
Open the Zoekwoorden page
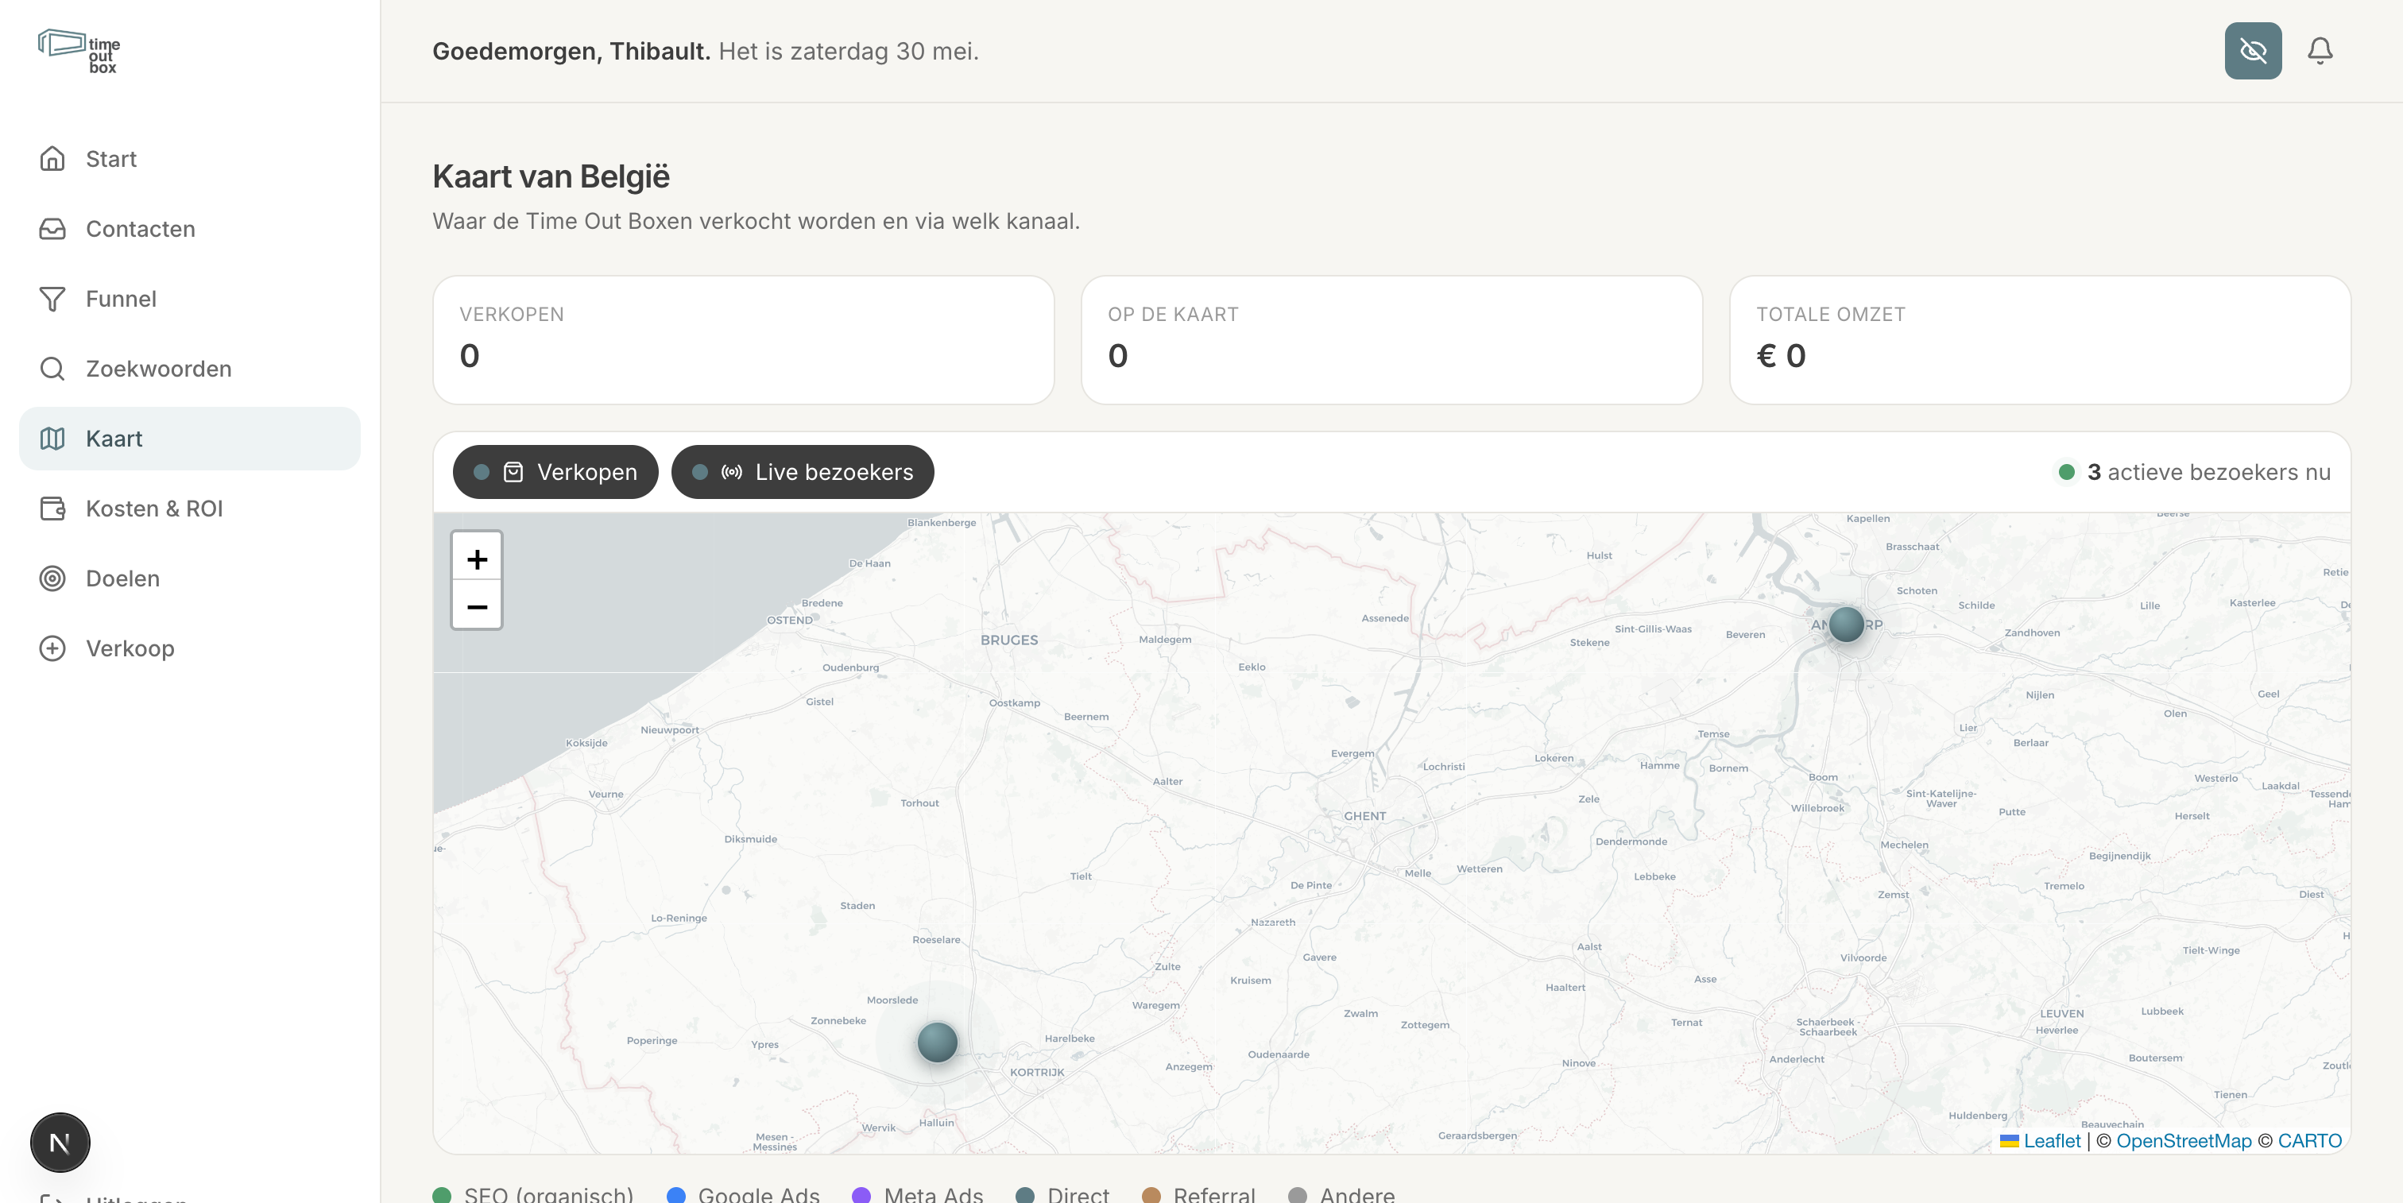tap(189, 369)
